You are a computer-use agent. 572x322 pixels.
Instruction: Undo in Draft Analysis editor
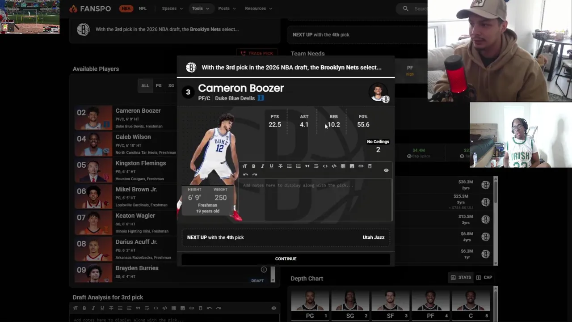209,308
